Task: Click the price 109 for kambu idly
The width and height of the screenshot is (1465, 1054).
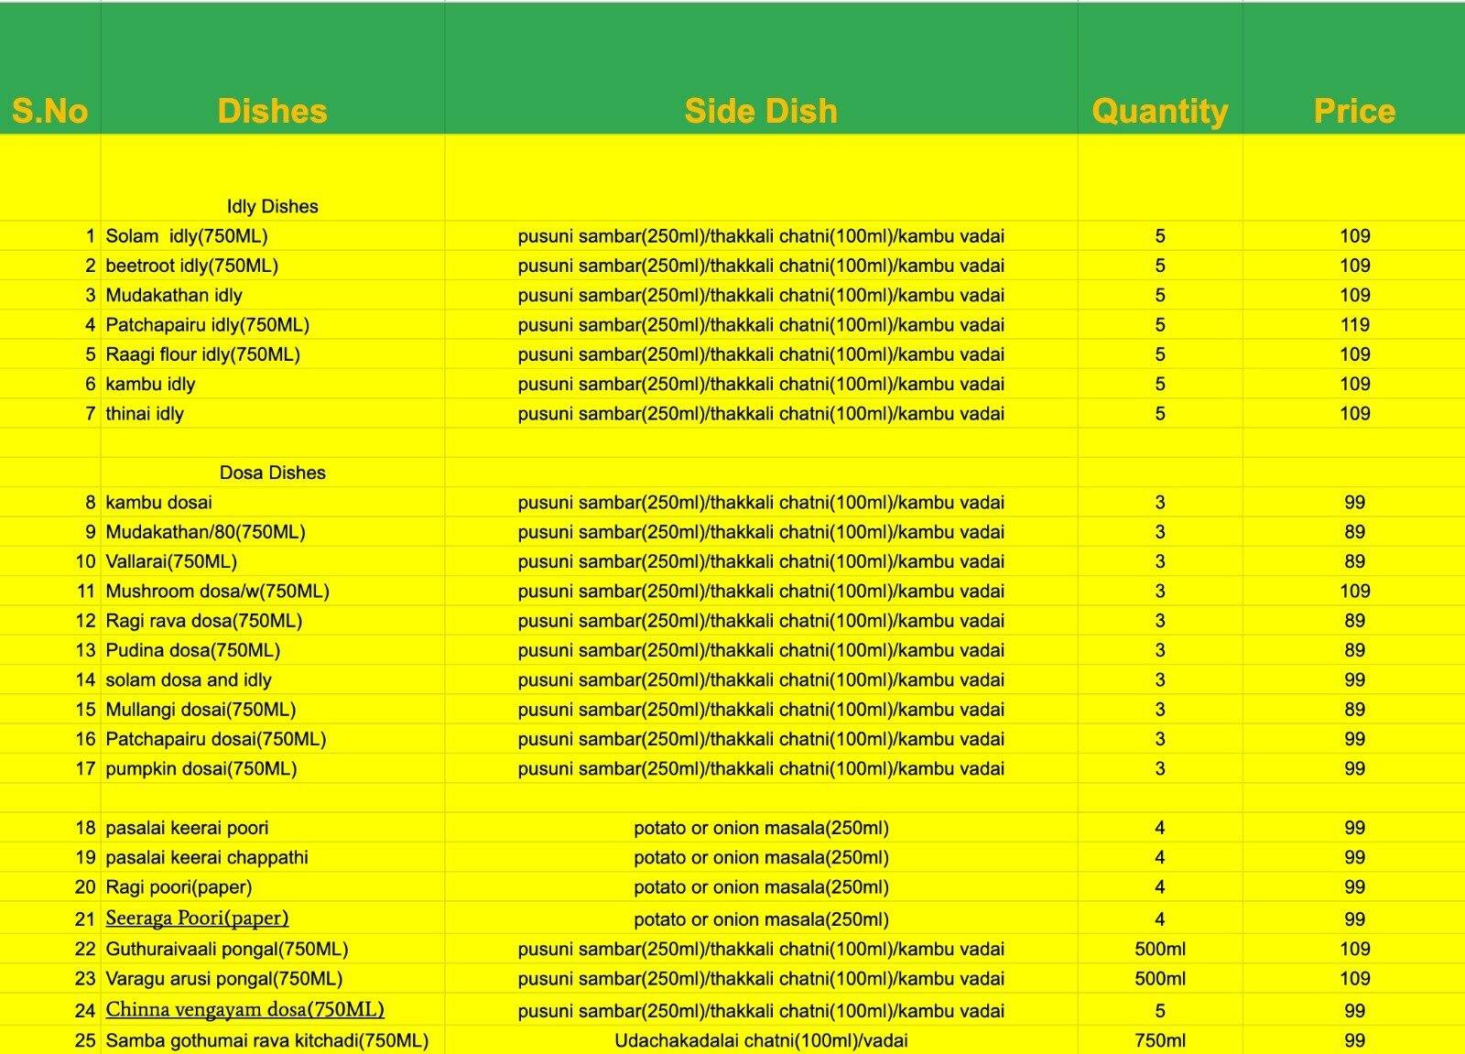Action: [x=1355, y=384]
